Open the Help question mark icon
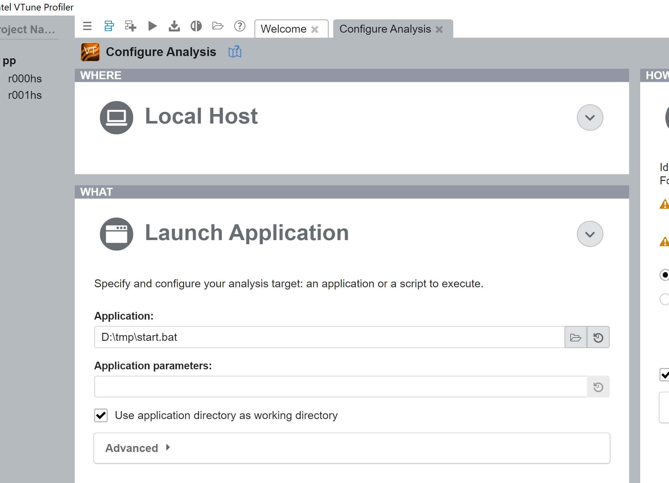This screenshot has width=669, height=483. [239, 26]
